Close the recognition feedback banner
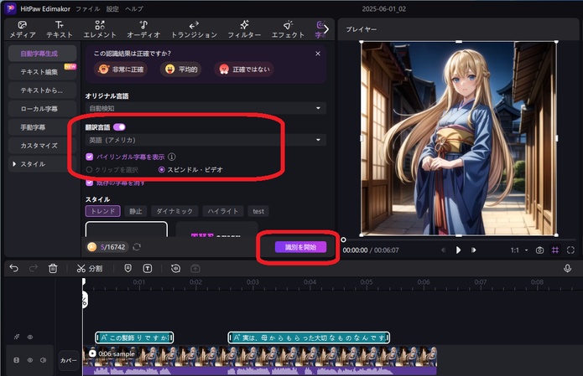This screenshot has width=583, height=376. 318,54
